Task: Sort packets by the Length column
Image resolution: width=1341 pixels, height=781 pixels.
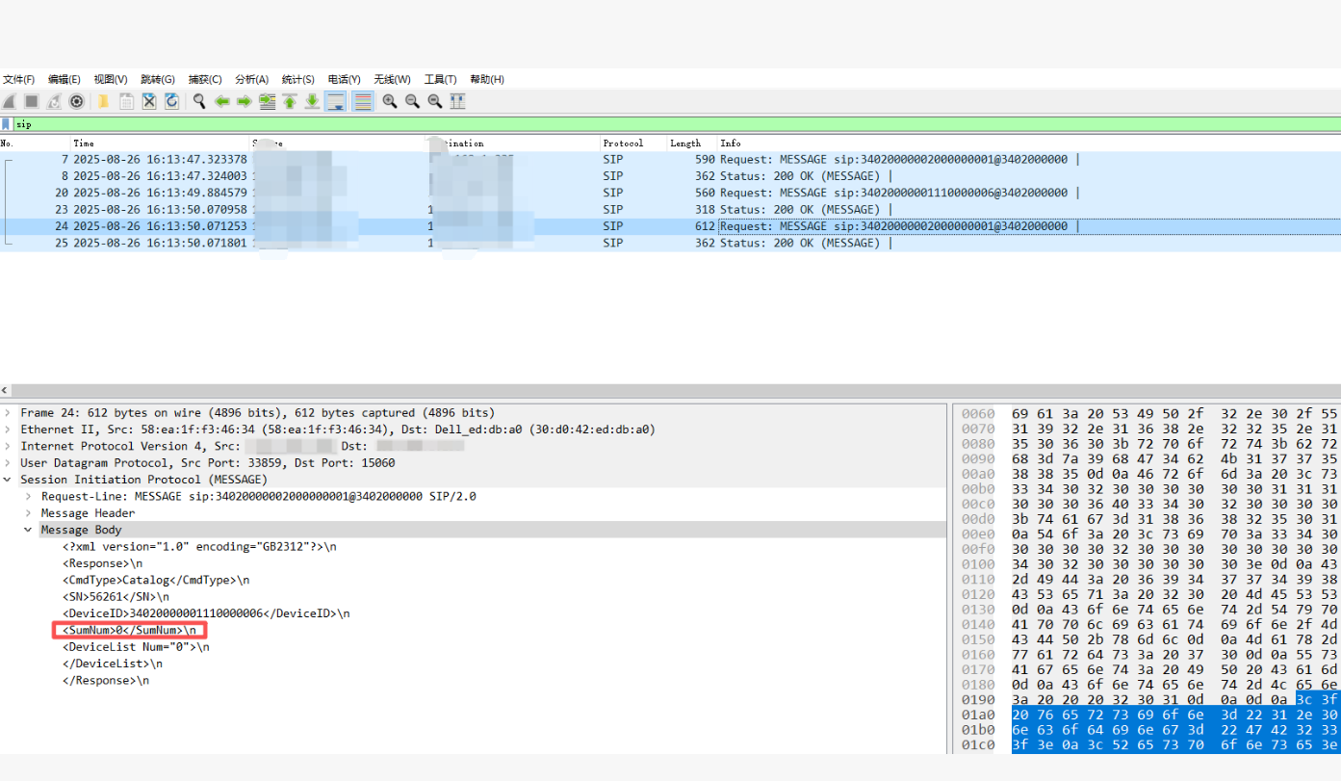Action: coord(692,143)
